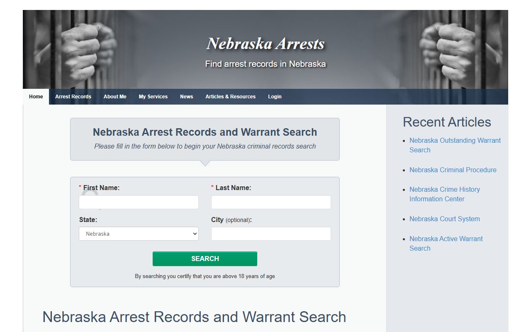This screenshot has width=531, height=332.
Task: Open Nebraska Active Warrant Search link
Action: coord(446,244)
